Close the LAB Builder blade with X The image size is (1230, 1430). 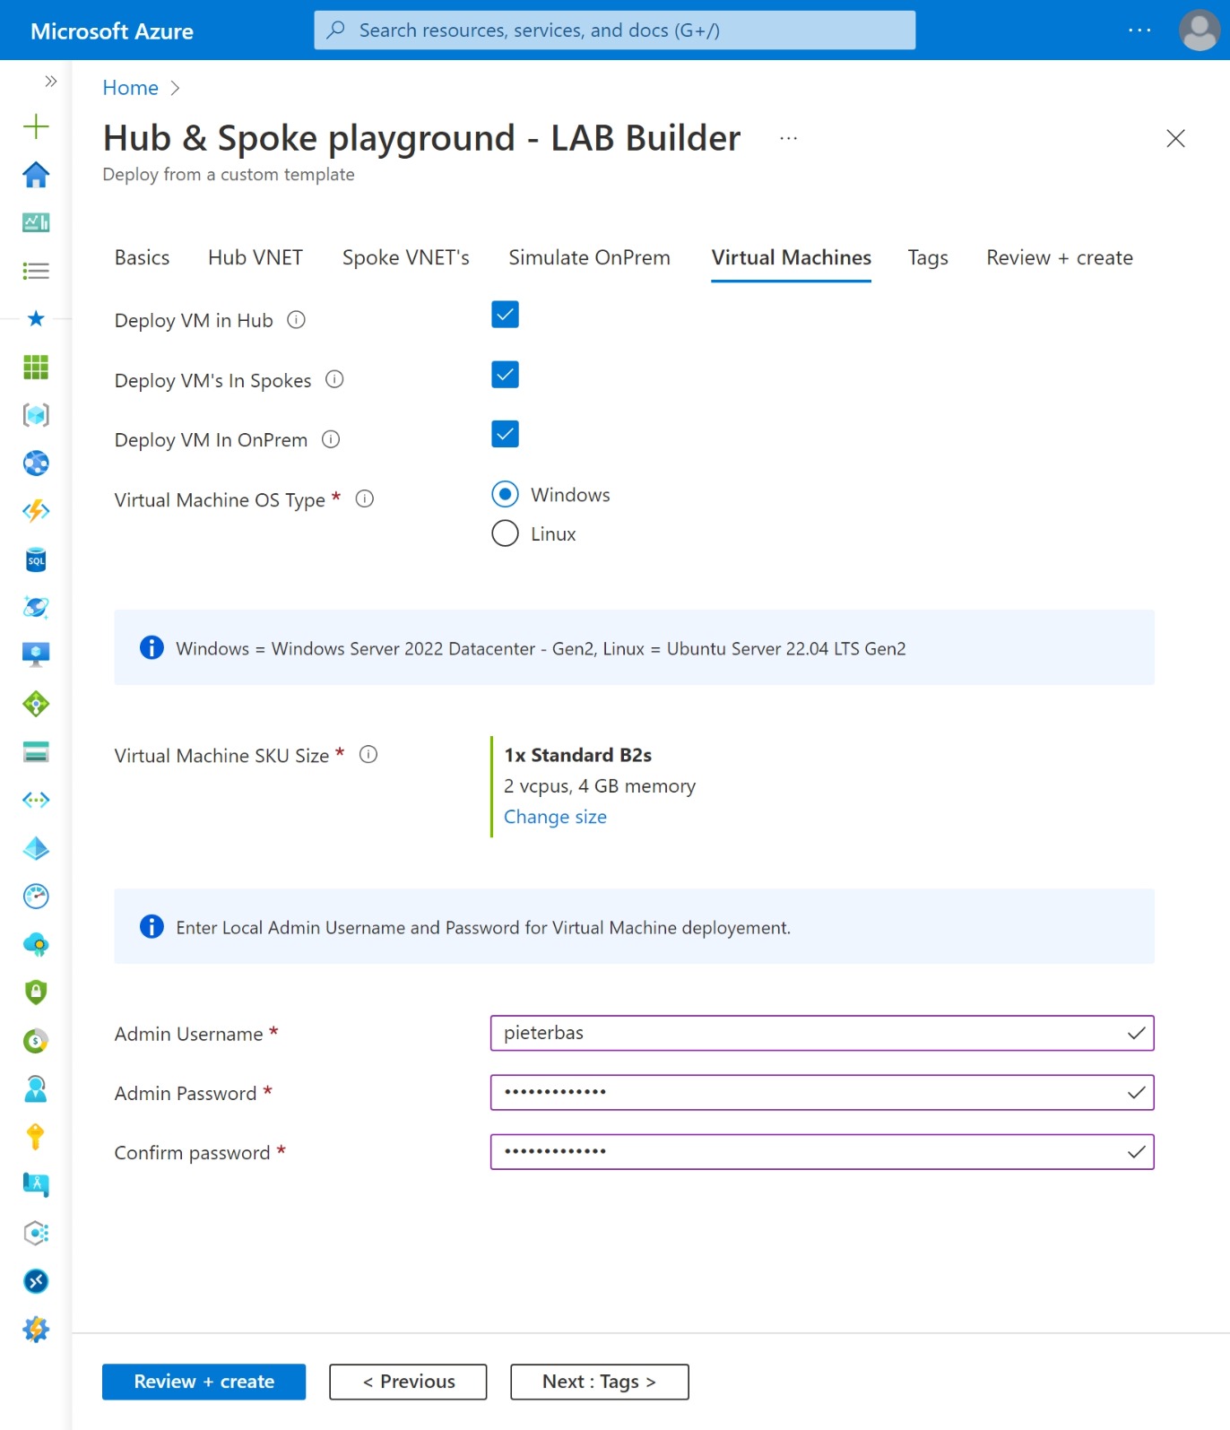1175,138
